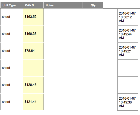Click the Qty column header

tap(93, 5)
